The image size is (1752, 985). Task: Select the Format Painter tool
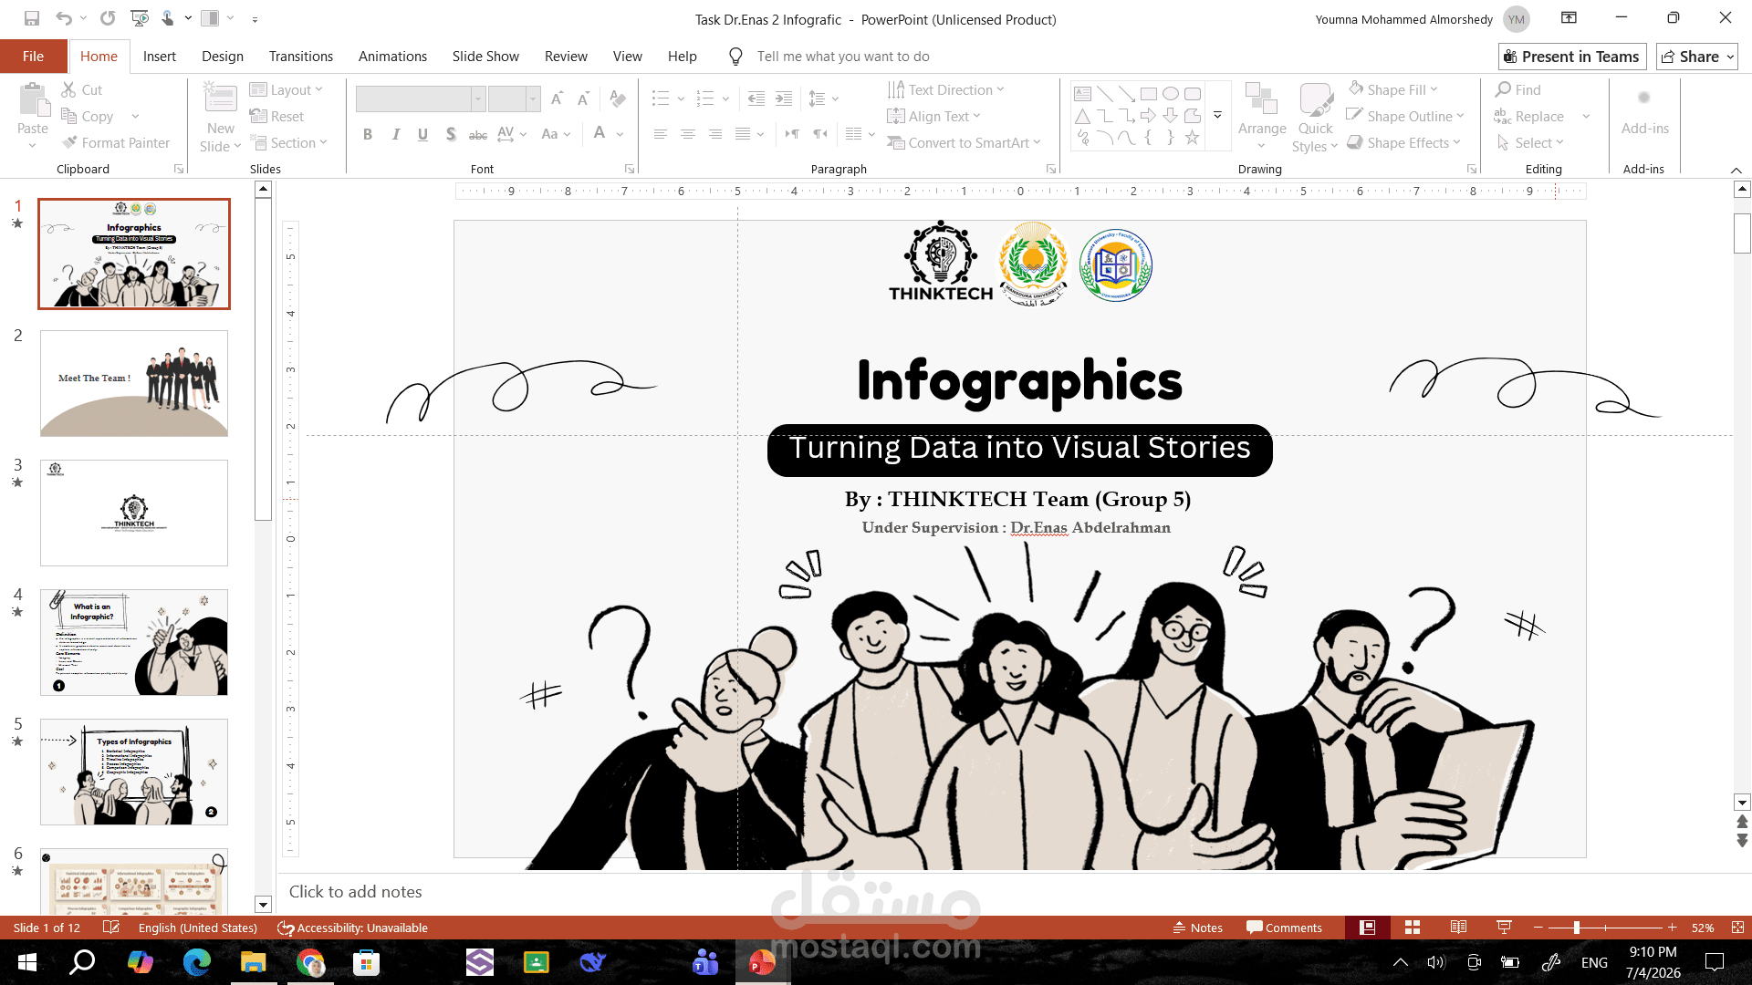click(x=116, y=142)
